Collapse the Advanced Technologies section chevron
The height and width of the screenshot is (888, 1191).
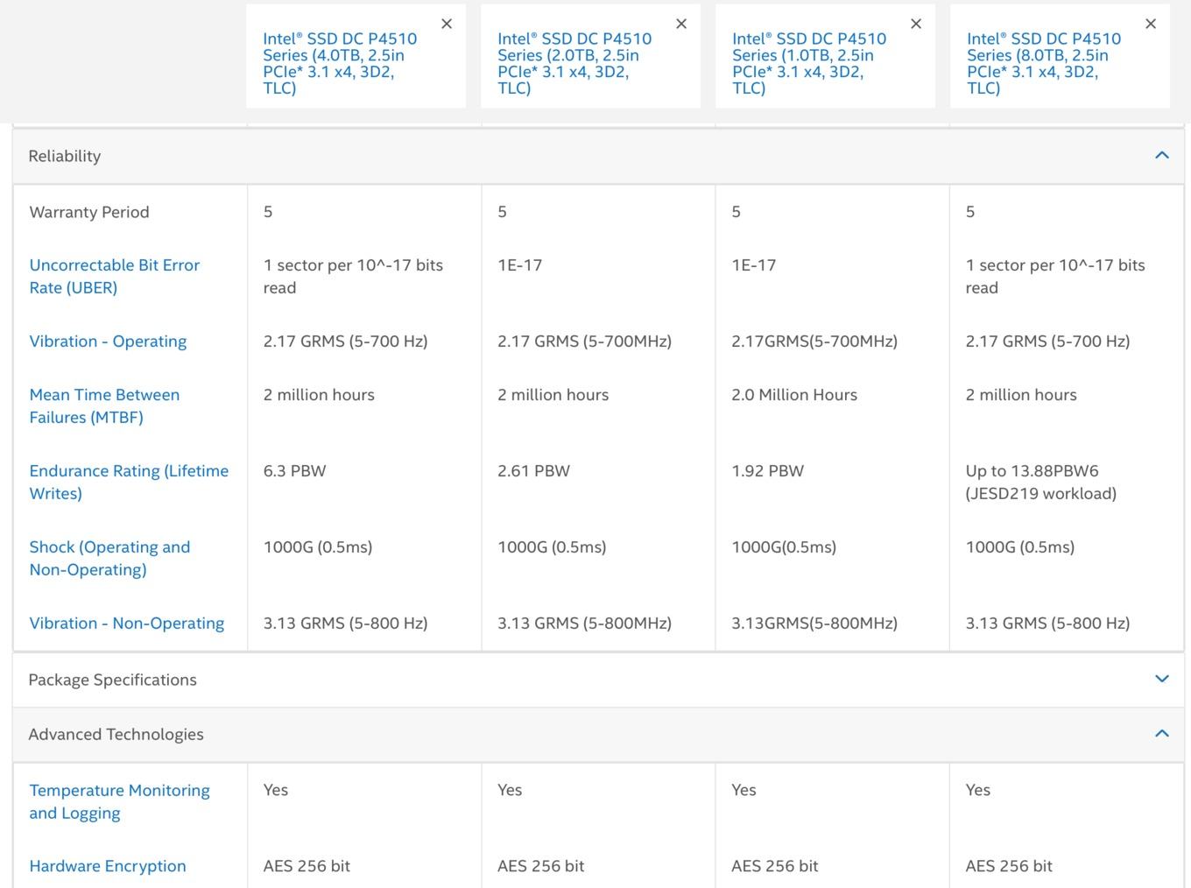1162,733
